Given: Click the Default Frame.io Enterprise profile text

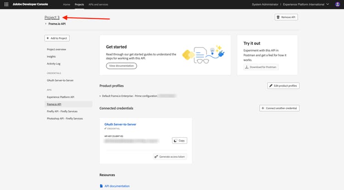Looking at the screenshot, I should click(x=129, y=96).
